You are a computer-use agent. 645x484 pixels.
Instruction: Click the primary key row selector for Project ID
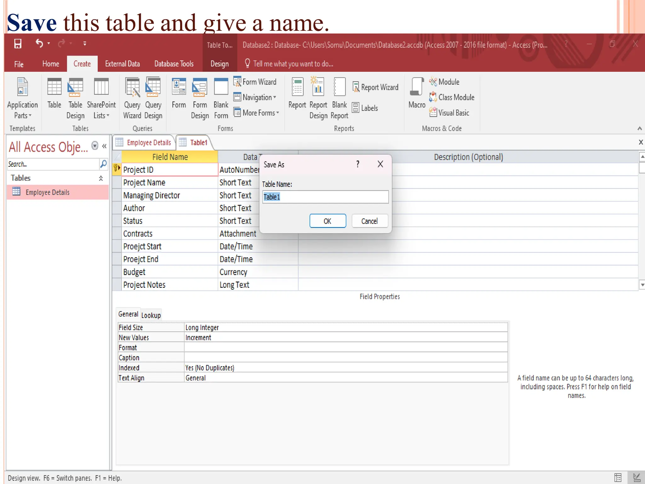point(117,170)
